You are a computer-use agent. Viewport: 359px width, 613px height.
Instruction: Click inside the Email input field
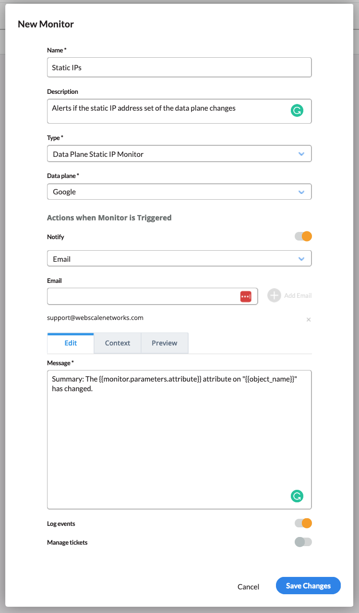point(144,296)
